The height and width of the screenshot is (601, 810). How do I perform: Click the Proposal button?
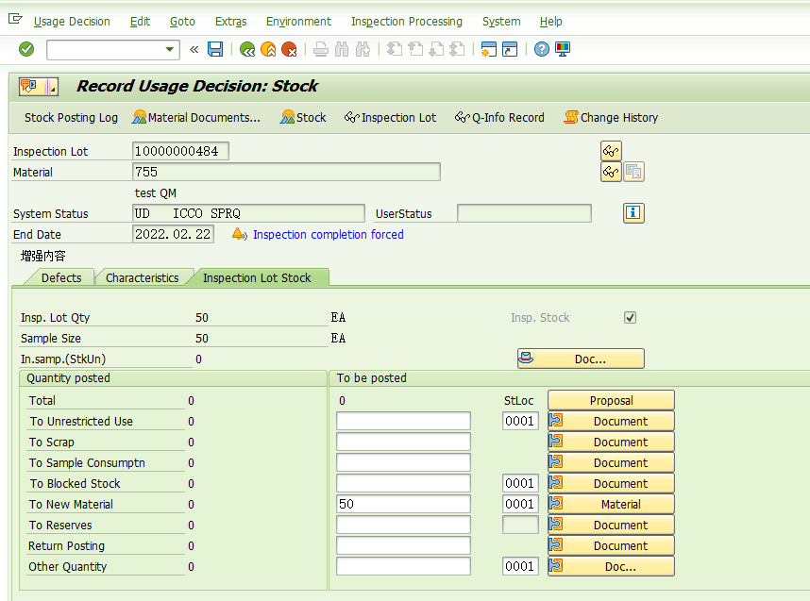click(611, 400)
